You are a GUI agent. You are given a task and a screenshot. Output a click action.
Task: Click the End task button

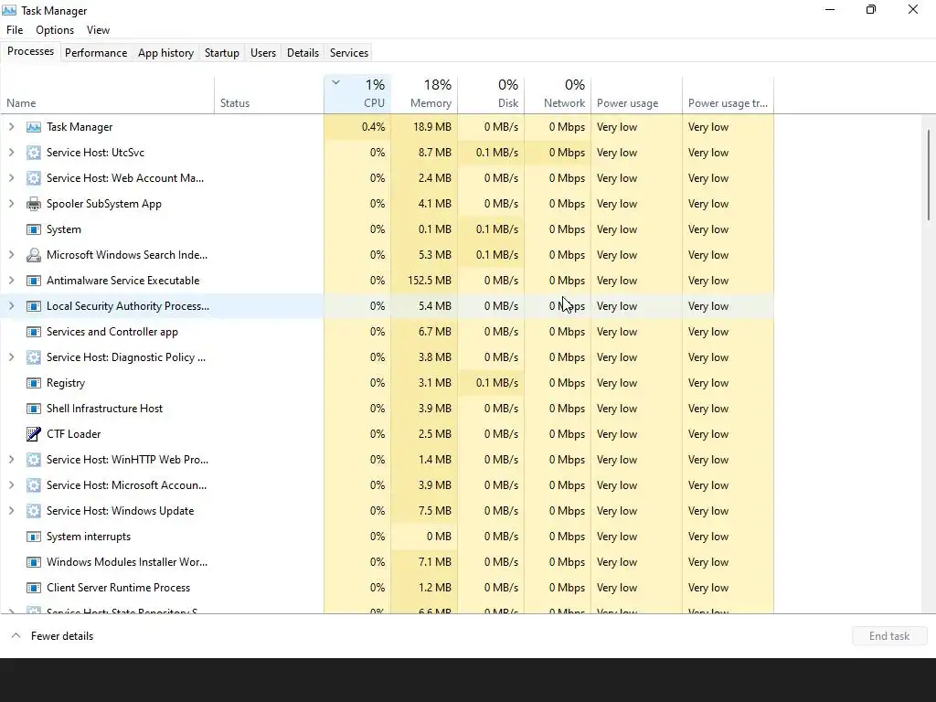[889, 636]
